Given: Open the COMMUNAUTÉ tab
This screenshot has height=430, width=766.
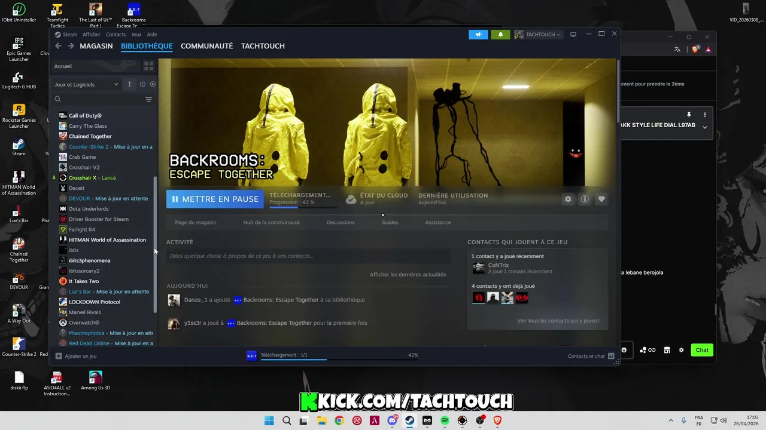Looking at the screenshot, I should (x=207, y=46).
